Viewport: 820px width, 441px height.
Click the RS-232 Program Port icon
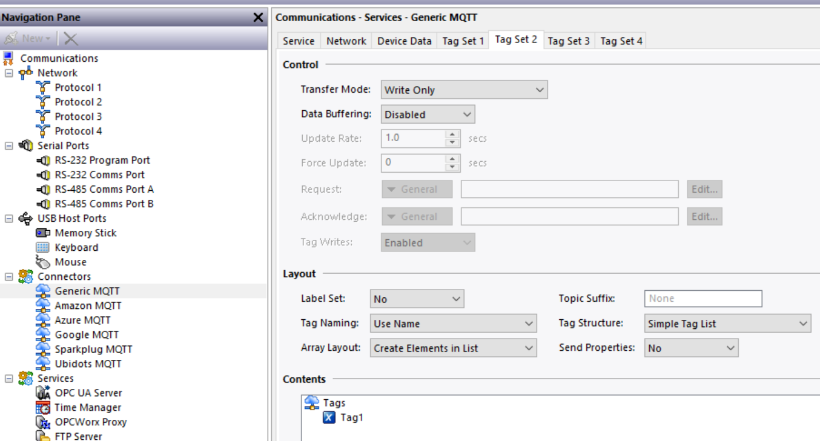(43, 160)
